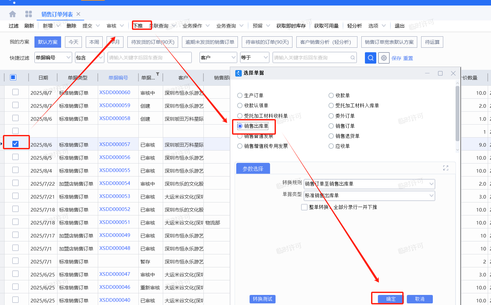This screenshot has height=305, width=491.
Task: Select the 生产订单 radio button
Action: [x=240, y=95]
